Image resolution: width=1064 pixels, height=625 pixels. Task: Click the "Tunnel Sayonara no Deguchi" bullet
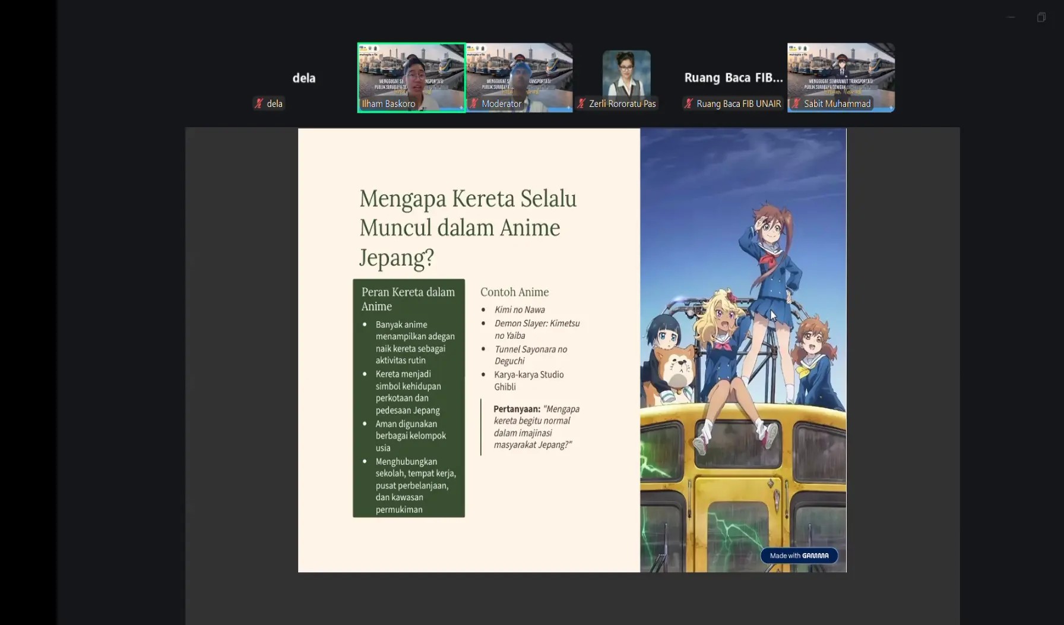pos(531,355)
